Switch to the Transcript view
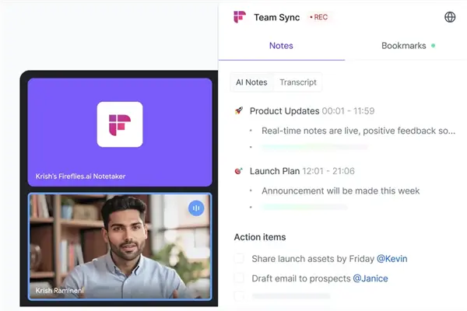The width and height of the screenshot is (467, 311). tap(298, 82)
